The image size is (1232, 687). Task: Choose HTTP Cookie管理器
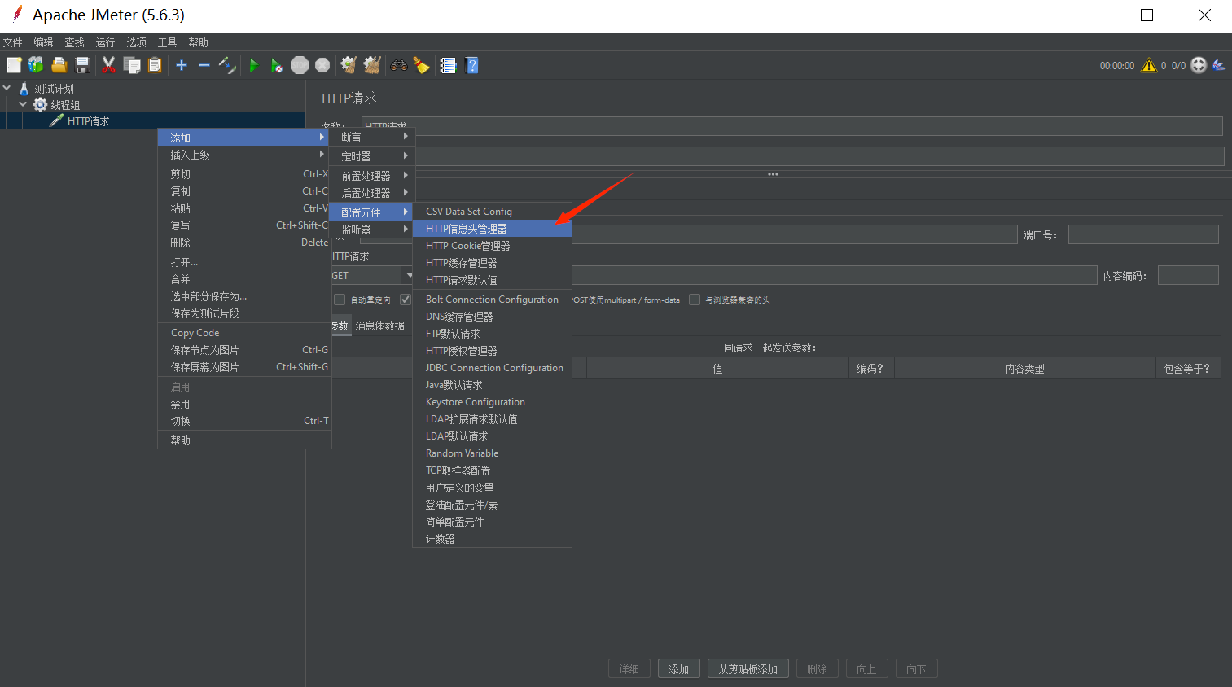click(492, 246)
